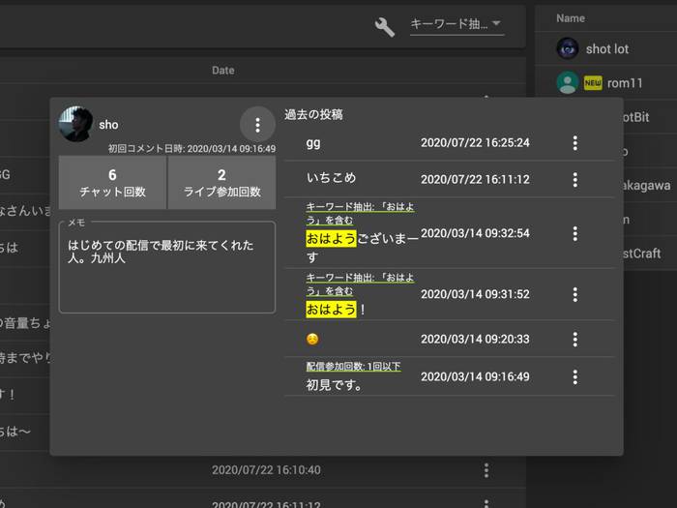Open options for the 'いちこめ' post

coord(574,179)
